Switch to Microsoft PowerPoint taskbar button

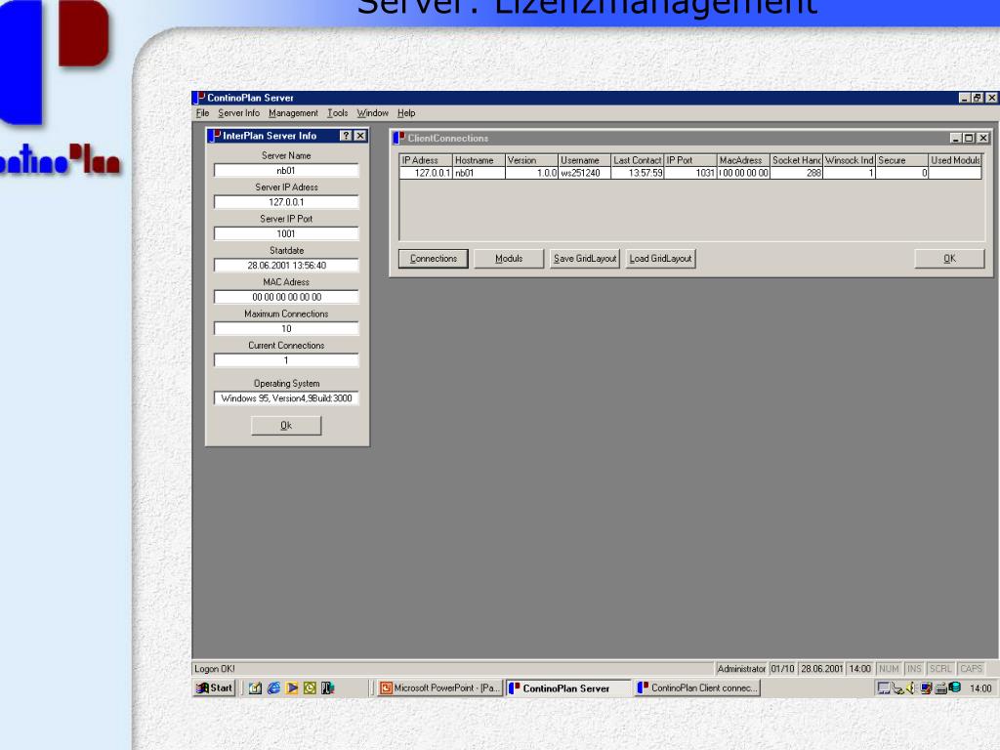pyautogui.click(x=440, y=688)
